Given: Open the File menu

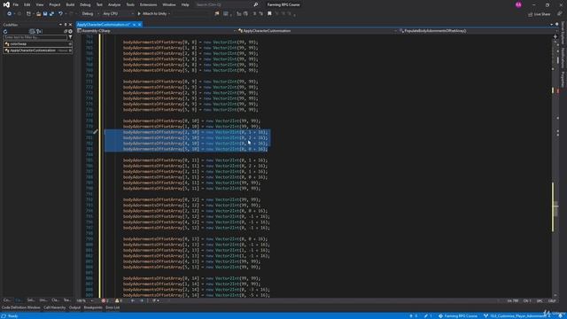Looking at the screenshot, I should point(16,4).
